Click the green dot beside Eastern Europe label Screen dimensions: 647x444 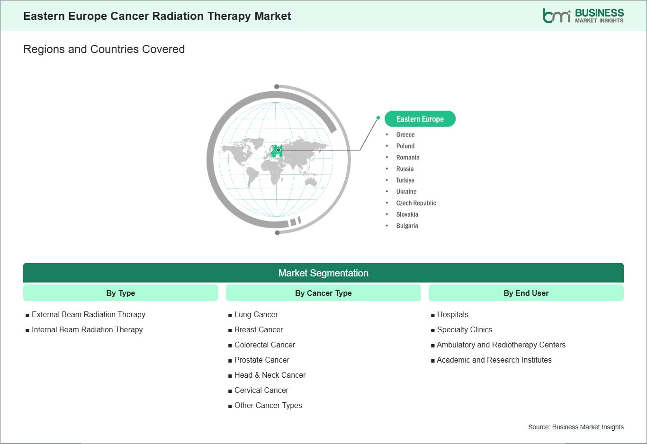(378, 118)
